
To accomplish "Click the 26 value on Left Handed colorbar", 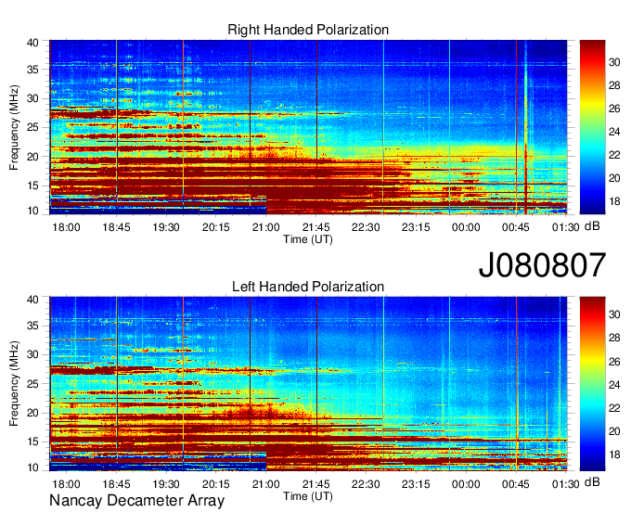I will coord(614,362).
